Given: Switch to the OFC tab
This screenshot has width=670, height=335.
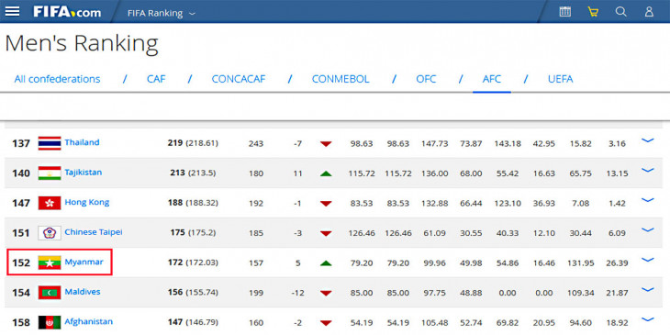Looking at the screenshot, I should click(426, 79).
